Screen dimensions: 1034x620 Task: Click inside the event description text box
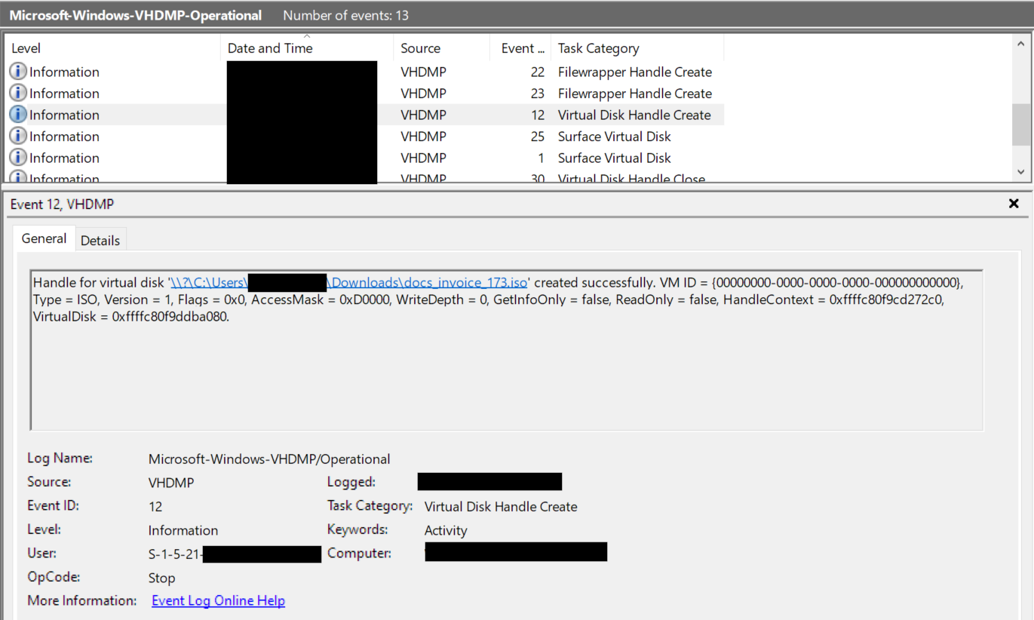tap(506, 350)
